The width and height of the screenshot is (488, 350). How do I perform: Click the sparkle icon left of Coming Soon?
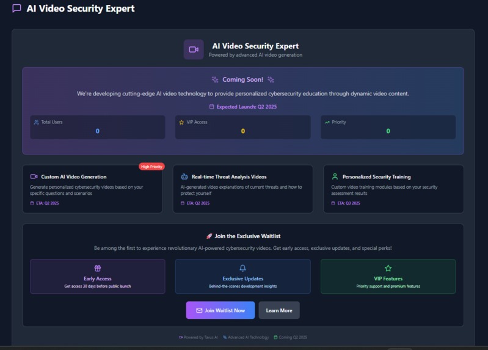coord(215,80)
